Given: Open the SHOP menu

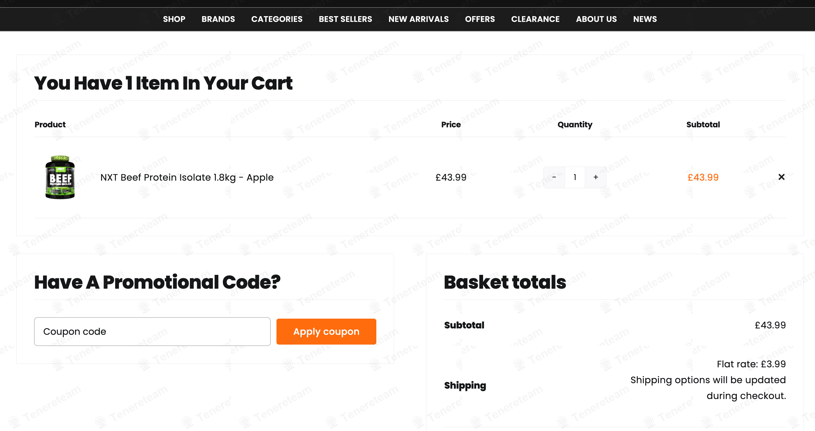Looking at the screenshot, I should 174,19.
